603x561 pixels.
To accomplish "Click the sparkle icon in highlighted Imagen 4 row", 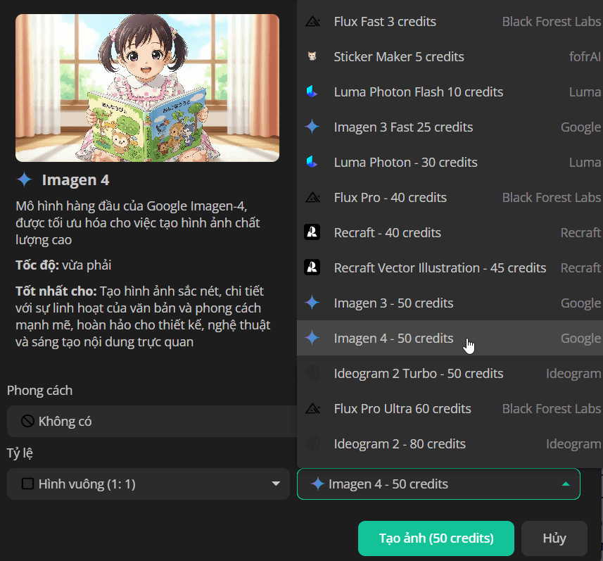I will coord(312,338).
